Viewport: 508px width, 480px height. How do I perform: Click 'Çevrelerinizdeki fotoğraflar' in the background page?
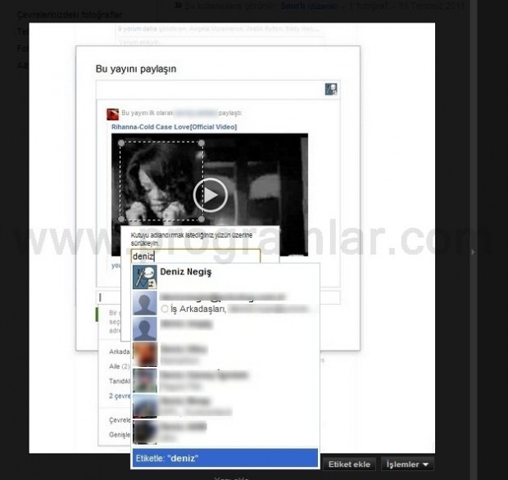point(70,15)
